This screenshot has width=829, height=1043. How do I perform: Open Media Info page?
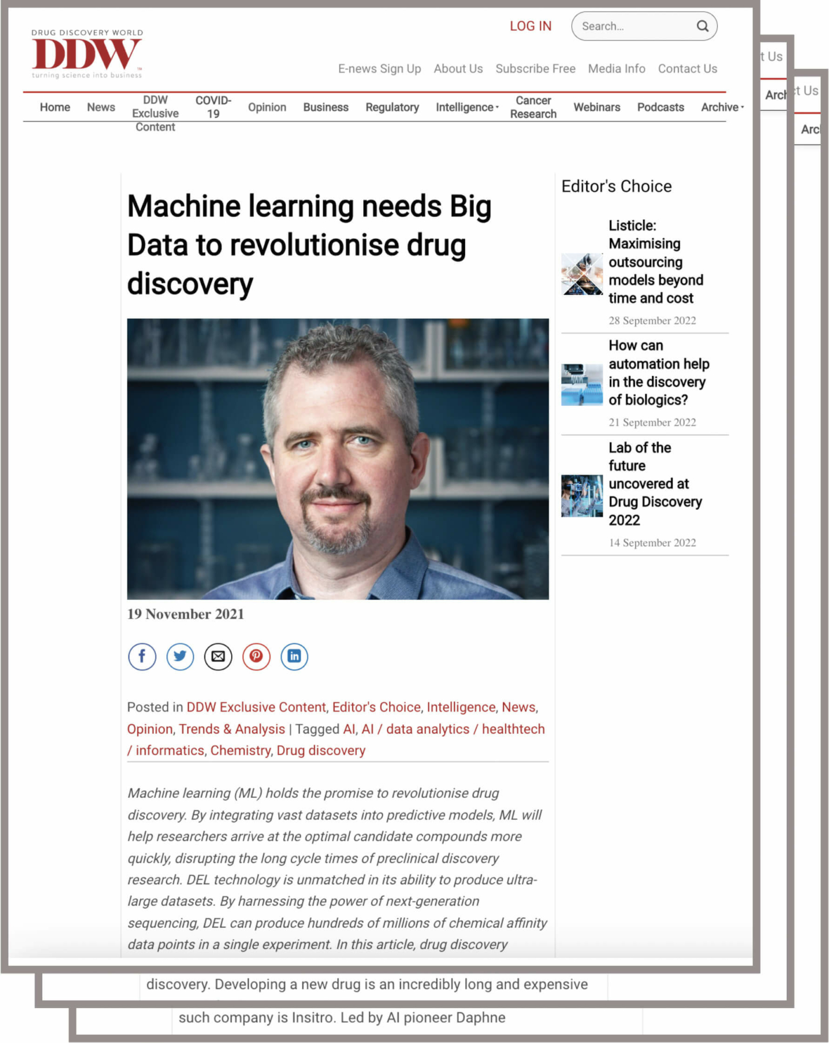(x=616, y=68)
